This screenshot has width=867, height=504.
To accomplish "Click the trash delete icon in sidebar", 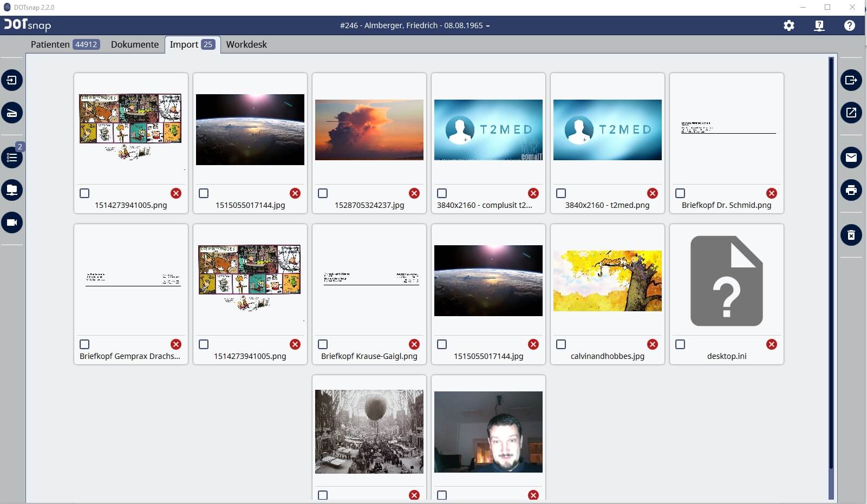I will tap(851, 235).
